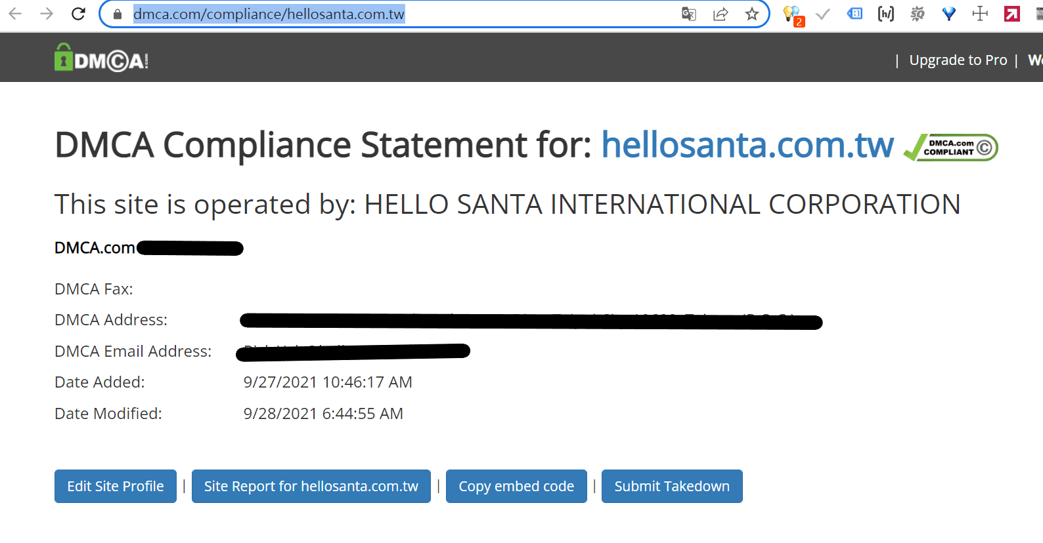Bookmark this page with star icon
This screenshot has height=543, width=1043.
click(x=752, y=14)
